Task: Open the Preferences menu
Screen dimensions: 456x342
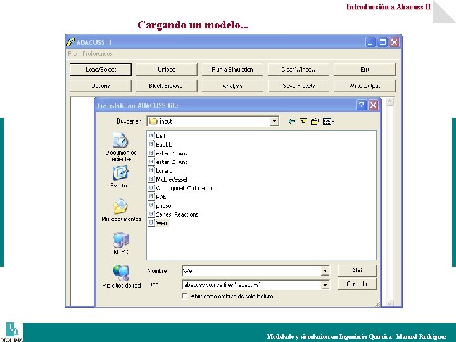Action: [x=97, y=54]
